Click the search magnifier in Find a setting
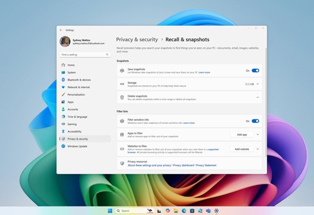This screenshot has height=215, width=314. tap(107, 54)
